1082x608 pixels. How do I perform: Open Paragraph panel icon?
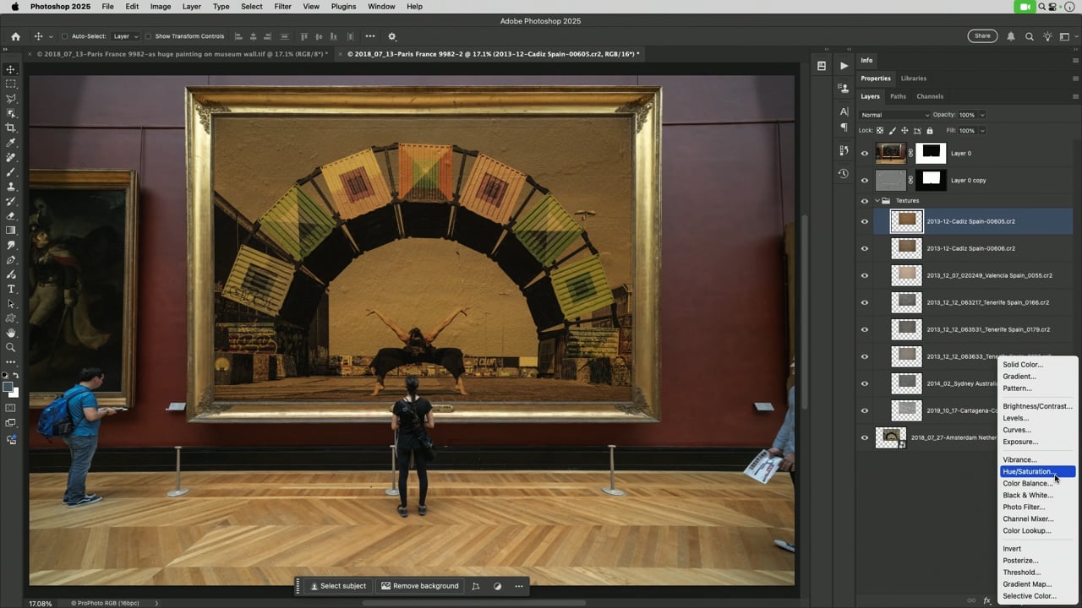point(844,128)
